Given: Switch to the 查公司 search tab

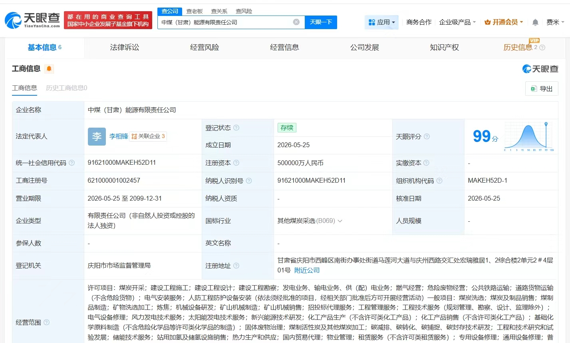Looking at the screenshot, I should [x=170, y=11].
